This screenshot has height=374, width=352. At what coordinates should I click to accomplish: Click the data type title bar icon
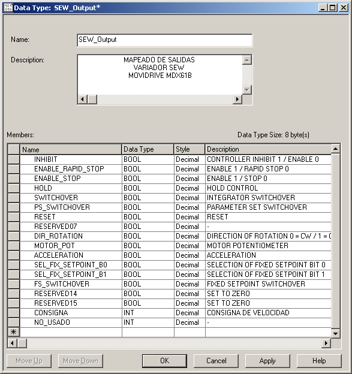(8, 8)
